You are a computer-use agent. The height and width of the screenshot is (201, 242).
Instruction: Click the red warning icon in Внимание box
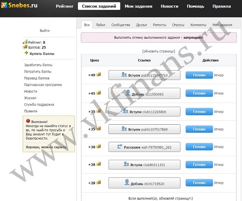(x=28, y=121)
